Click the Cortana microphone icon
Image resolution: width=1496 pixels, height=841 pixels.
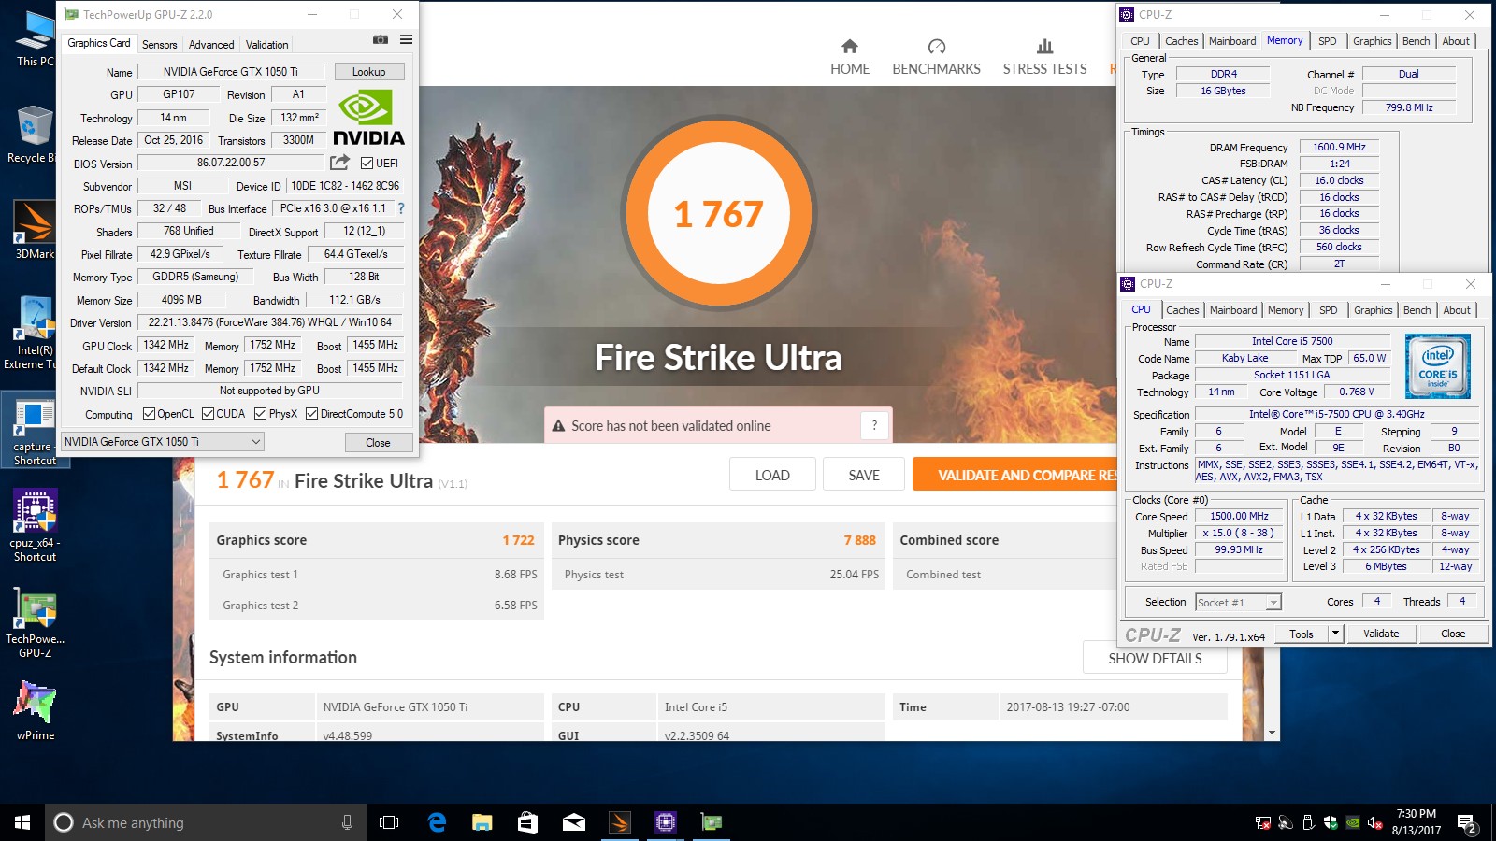tap(347, 822)
